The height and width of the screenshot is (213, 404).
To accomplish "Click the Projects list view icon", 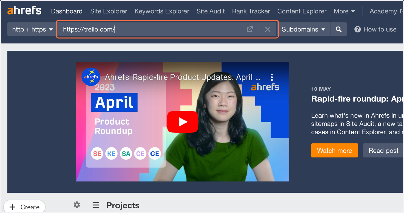I will (x=96, y=205).
